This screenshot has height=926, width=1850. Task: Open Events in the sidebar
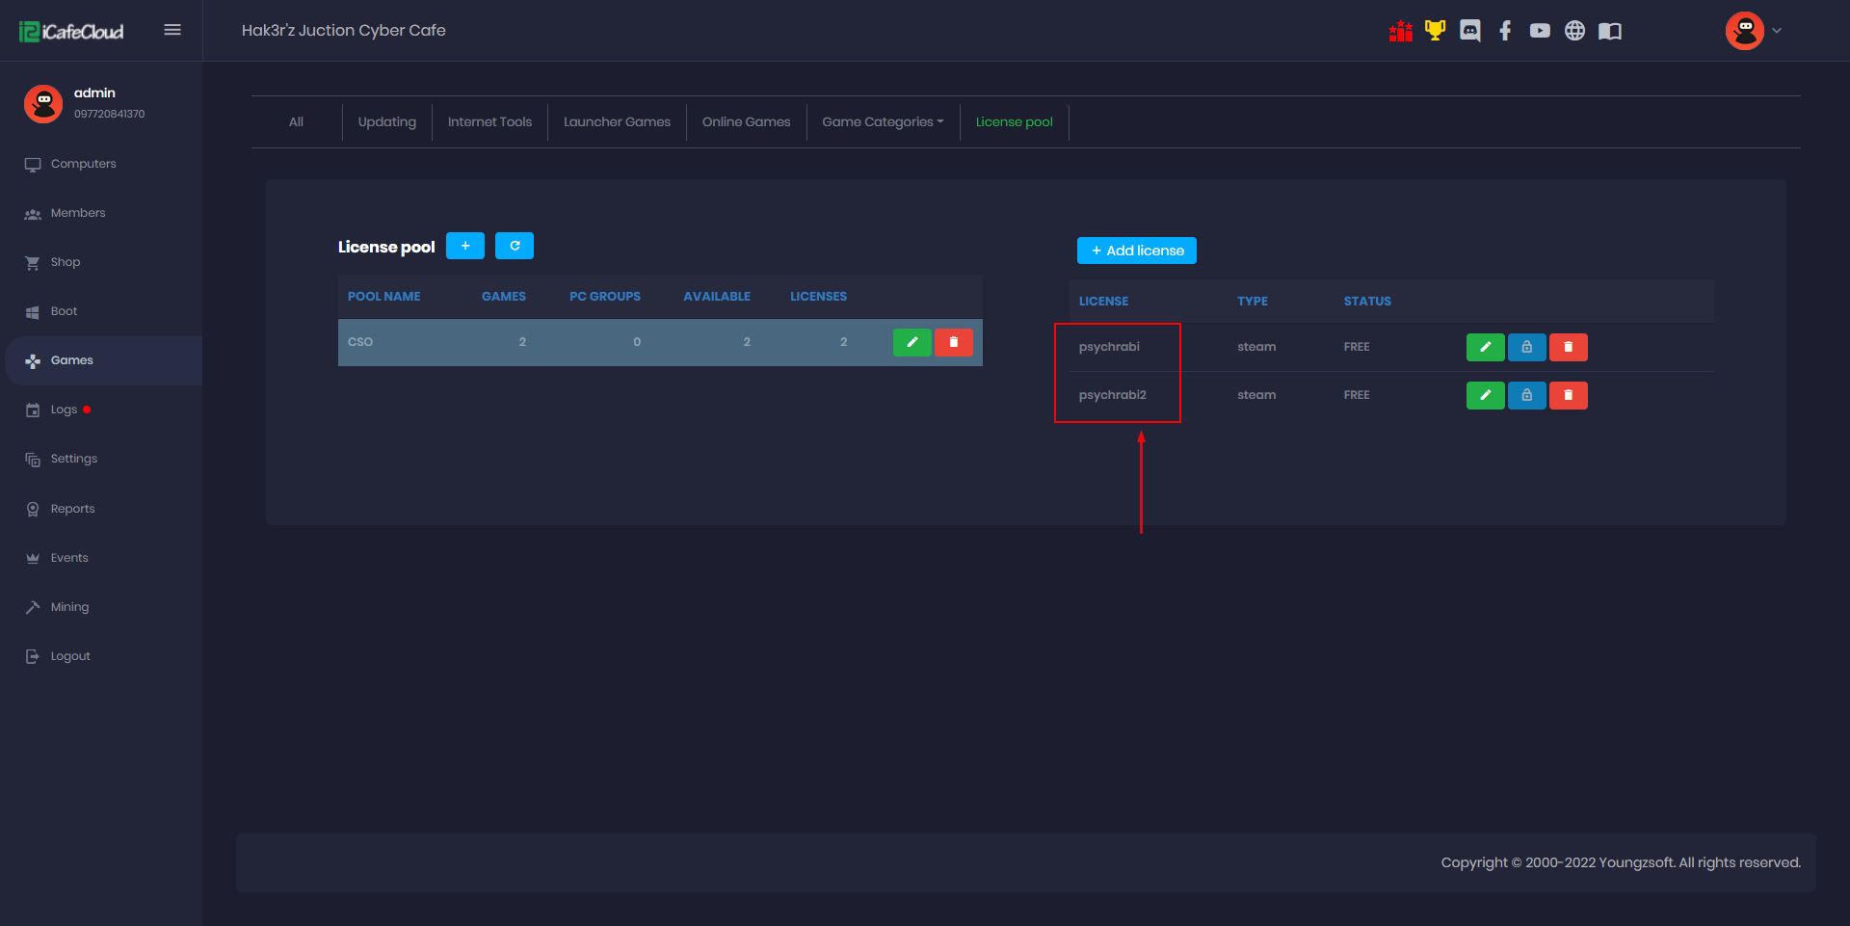101,558
